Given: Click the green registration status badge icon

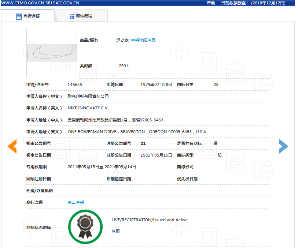Looking at the screenshot, I should (x=85, y=227).
